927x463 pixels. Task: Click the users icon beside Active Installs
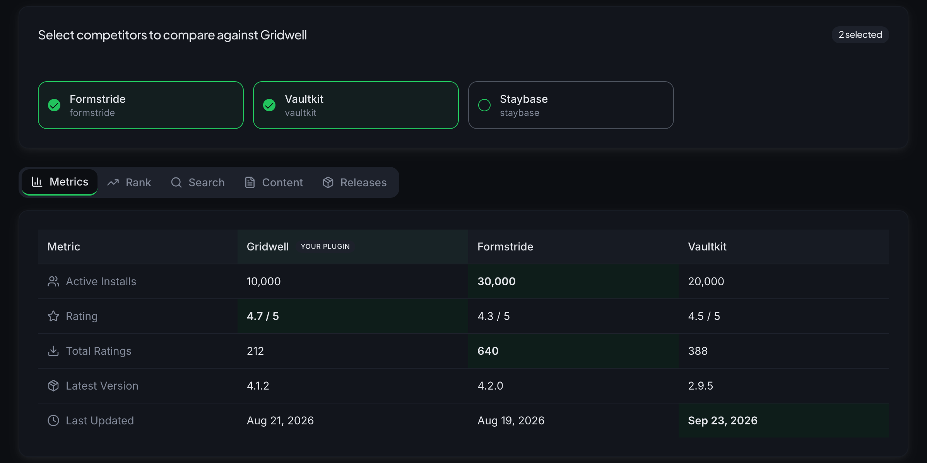click(53, 281)
